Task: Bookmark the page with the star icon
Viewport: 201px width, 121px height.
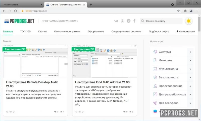Action: tap(178, 11)
